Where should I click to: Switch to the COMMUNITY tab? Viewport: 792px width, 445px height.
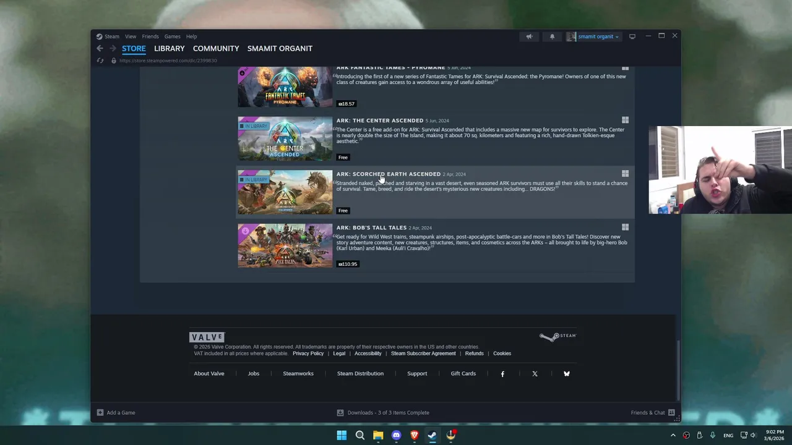[216, 48]
